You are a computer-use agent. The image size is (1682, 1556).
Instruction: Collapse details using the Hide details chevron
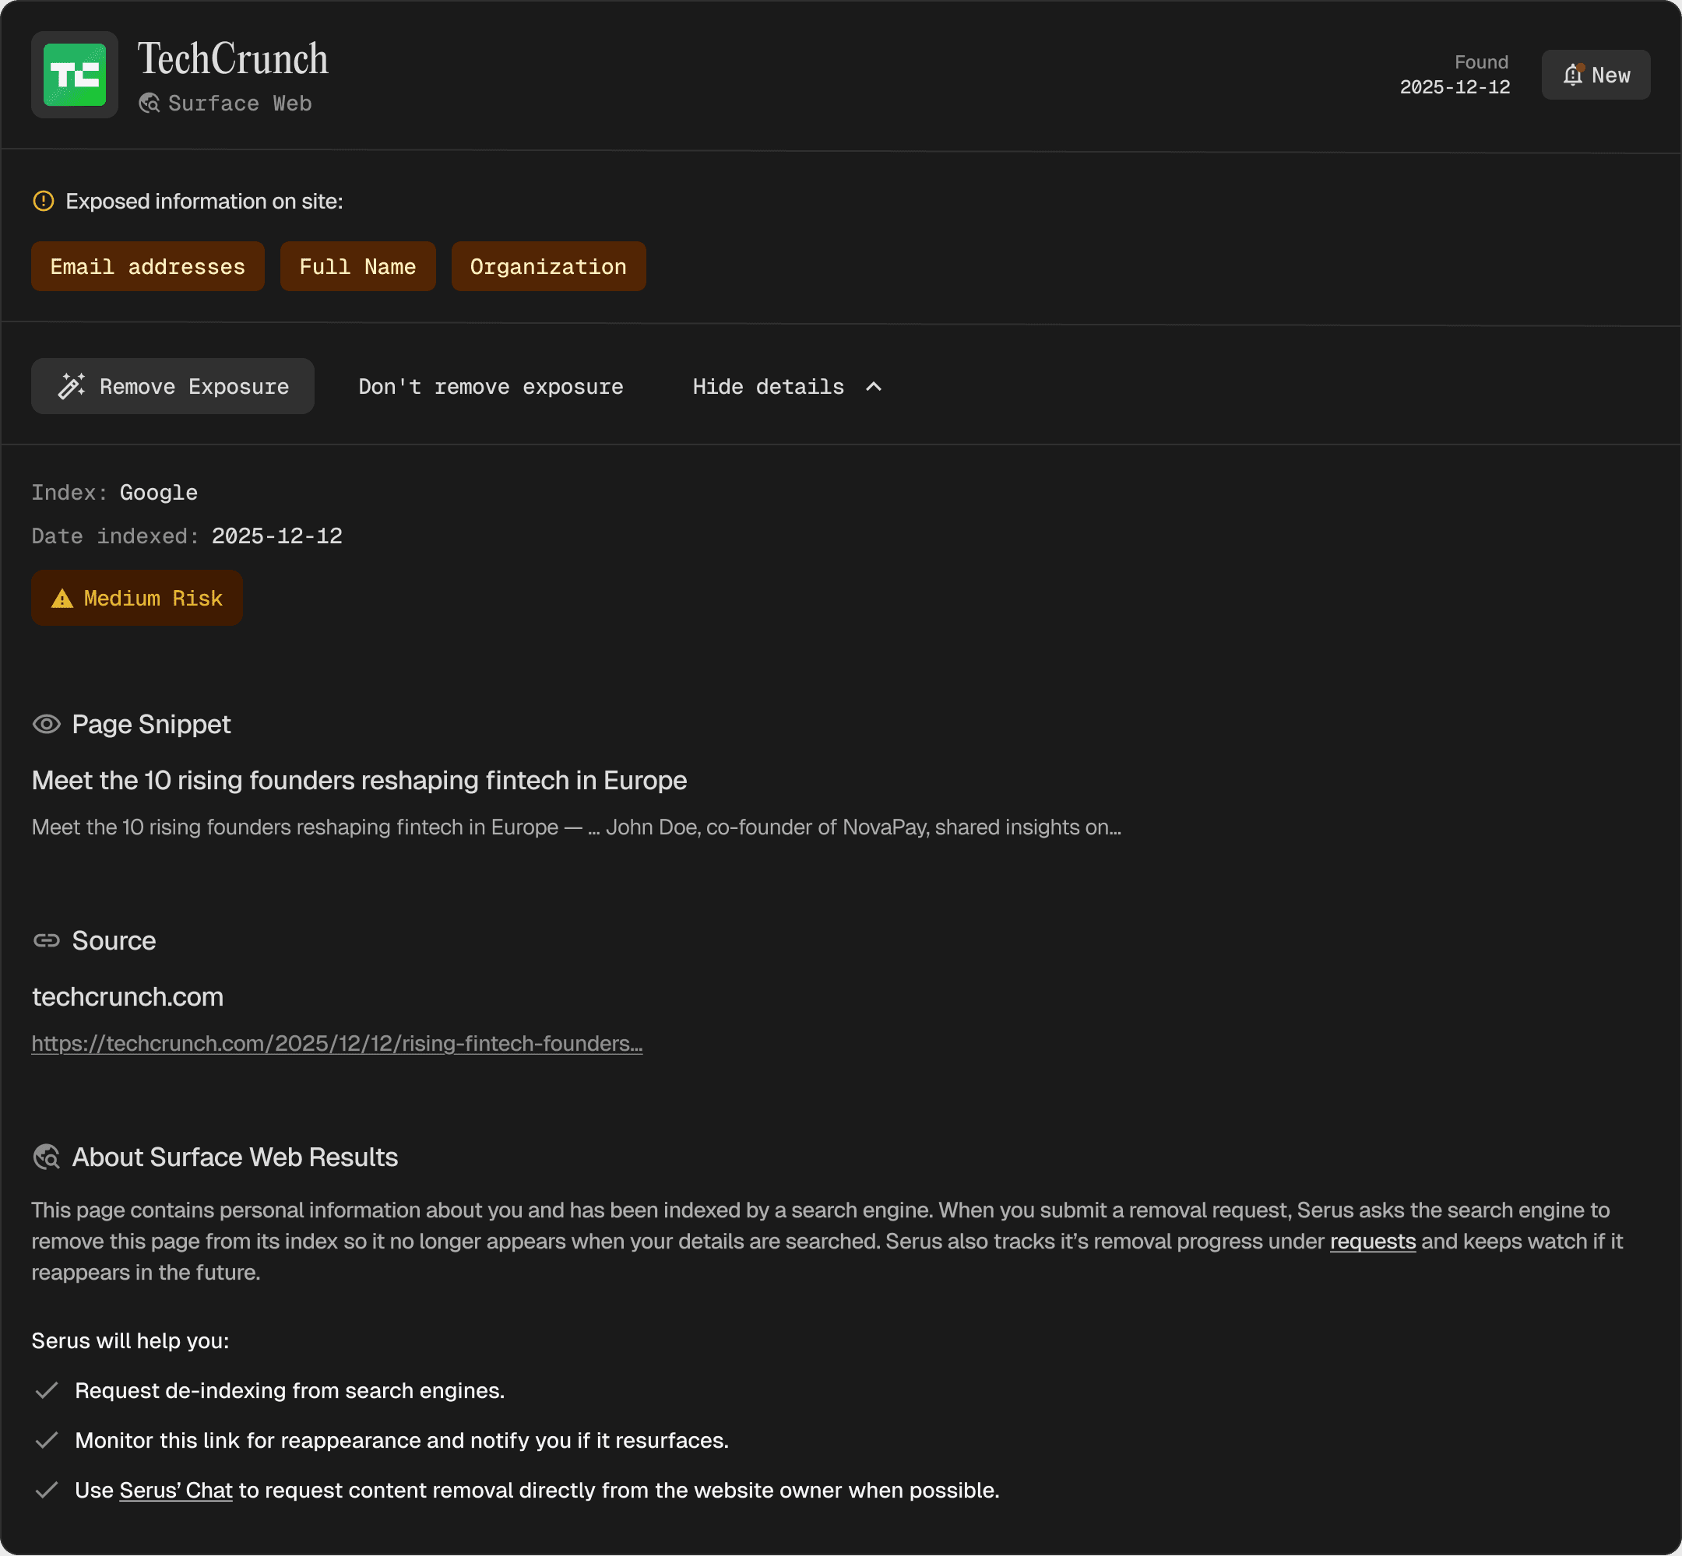tap(874, 387)
